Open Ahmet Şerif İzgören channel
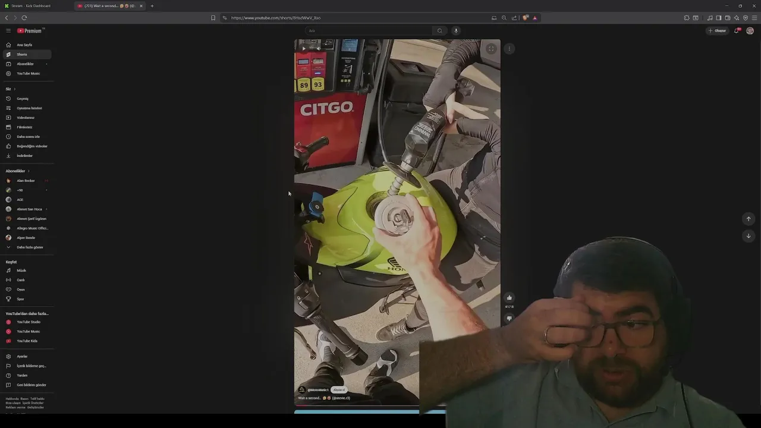This screenshot has height=428, width=761. (x=27, y=219)
